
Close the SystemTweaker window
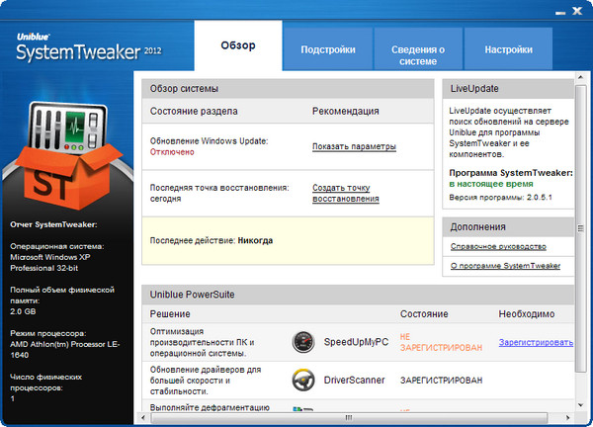577,10
